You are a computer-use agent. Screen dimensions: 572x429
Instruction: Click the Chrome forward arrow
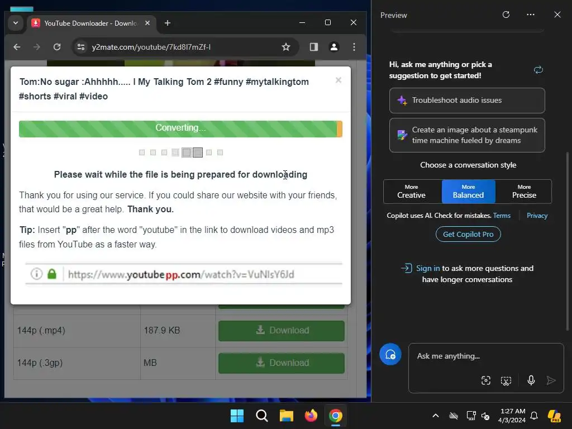click(x=37, y=47)
